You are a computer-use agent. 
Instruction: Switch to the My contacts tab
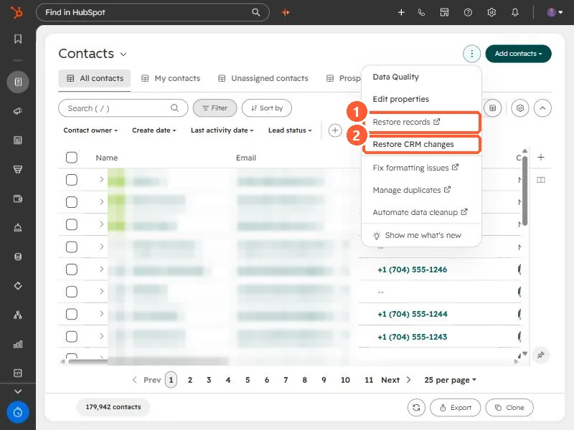[x=171, y=78]
